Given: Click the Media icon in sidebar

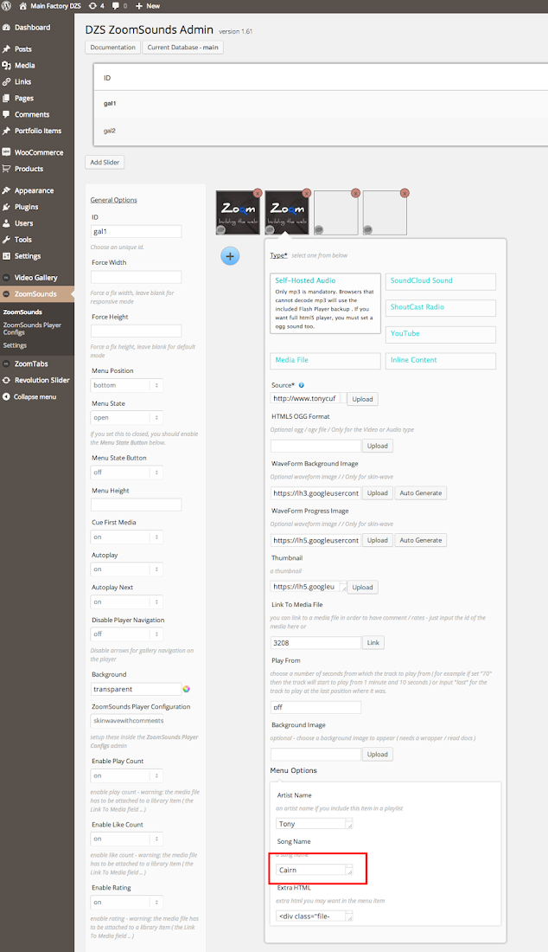Looking at the screenshot, I should 7,66.
